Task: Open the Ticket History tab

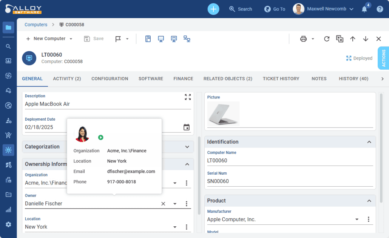Action: coord(281,78)
